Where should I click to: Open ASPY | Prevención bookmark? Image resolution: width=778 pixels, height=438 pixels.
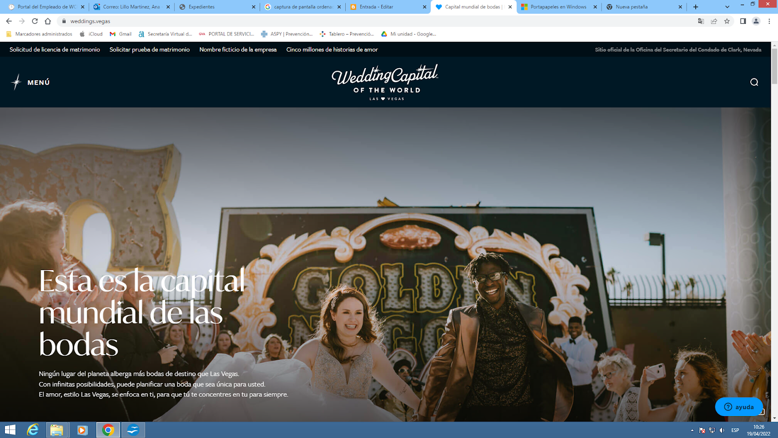(x=287, y=34)
